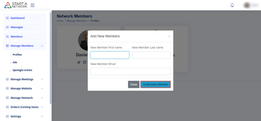Click the Start A Network logo
This screenshot has width=261, height=121.
point(16,5)
